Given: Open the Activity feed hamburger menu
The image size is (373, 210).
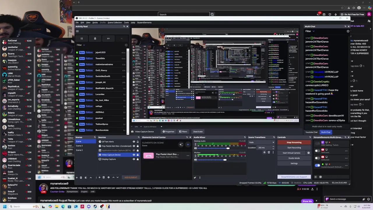Looking at the screenshot, I should pos(77,31).
